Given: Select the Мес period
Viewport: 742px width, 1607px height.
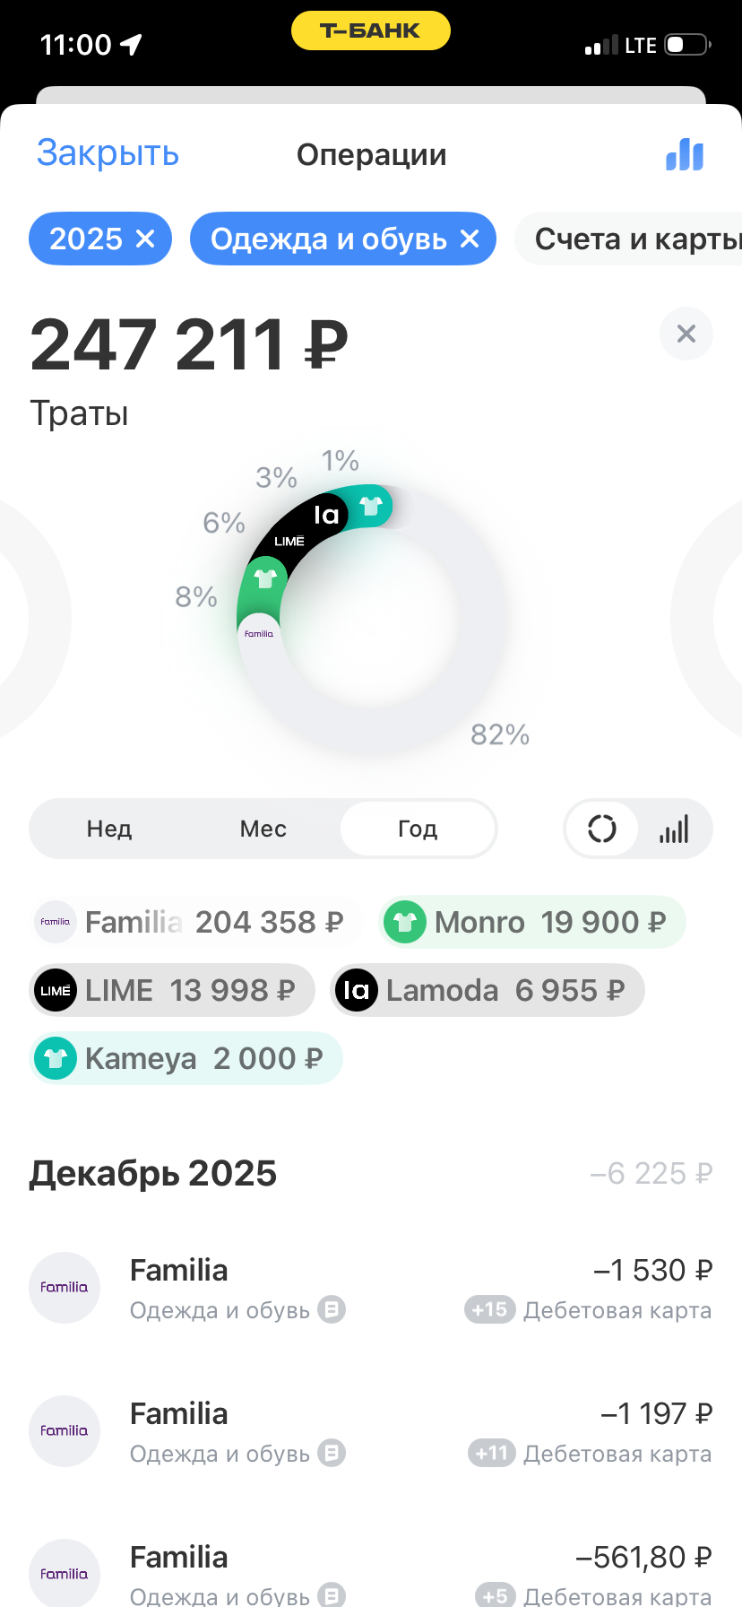Looking at the screenshot, I should click(263, 829).
